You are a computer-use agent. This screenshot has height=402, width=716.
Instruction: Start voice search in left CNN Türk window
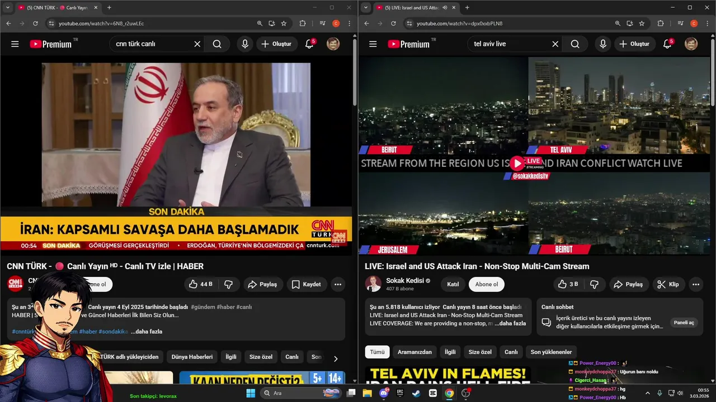click(244, 44)
